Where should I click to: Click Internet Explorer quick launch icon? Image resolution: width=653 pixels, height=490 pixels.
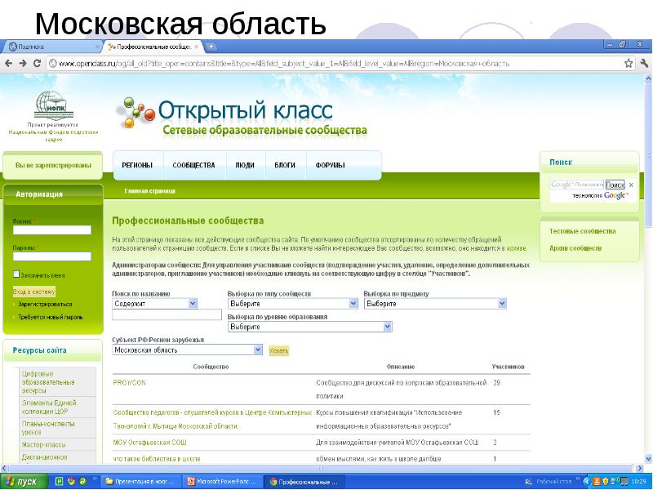coord(82,482)
